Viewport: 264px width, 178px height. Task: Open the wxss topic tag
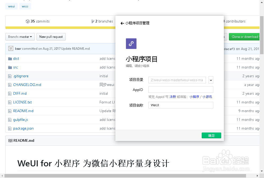click(x=25, y=6)
